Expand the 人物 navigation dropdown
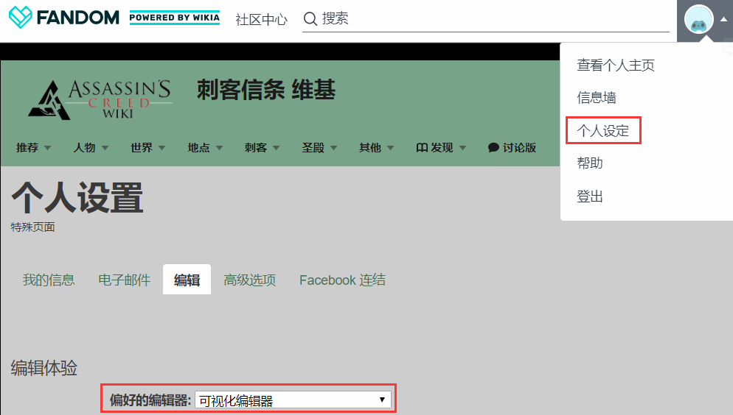This screenshot has width=733, height=415. pos(91,148)
